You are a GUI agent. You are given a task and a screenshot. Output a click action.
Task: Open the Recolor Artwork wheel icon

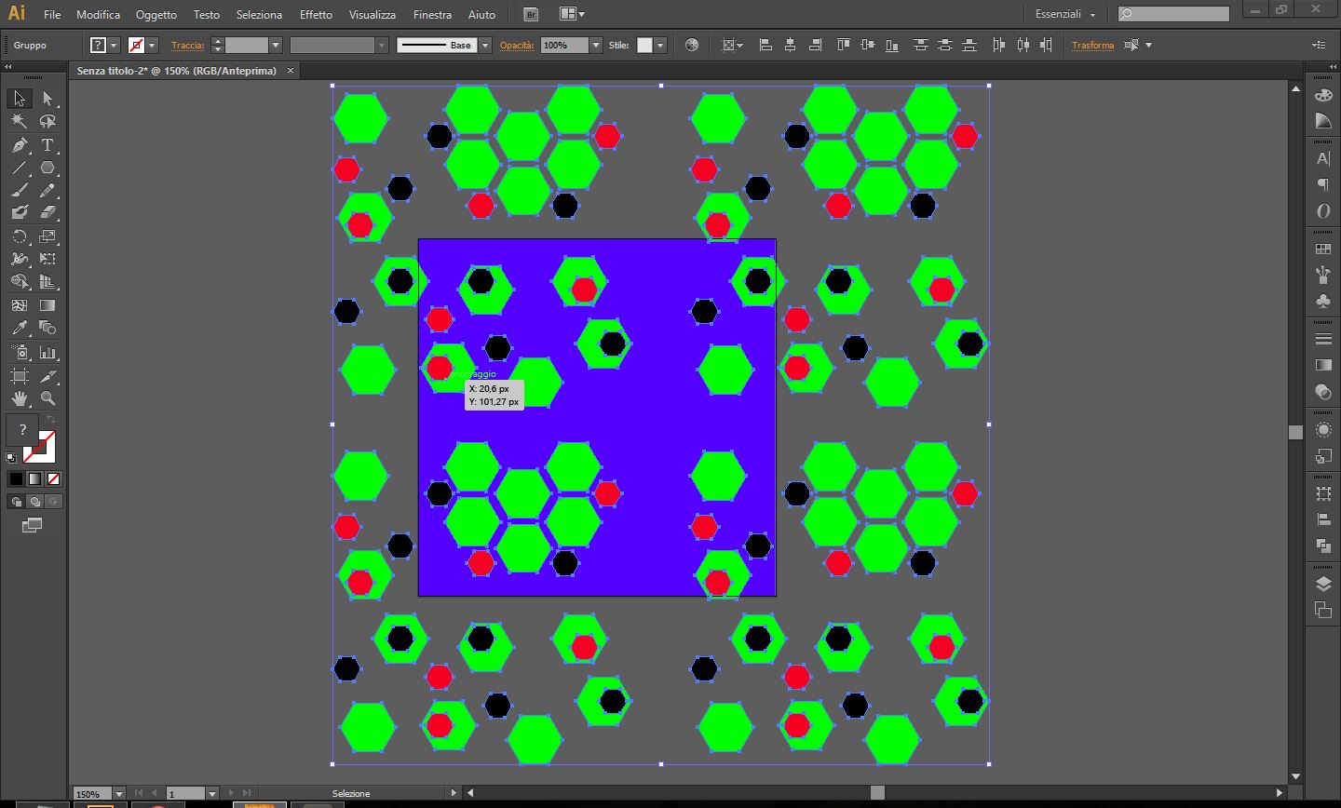692,45
